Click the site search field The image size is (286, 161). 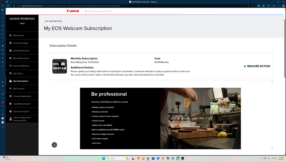tap(135, 11)
